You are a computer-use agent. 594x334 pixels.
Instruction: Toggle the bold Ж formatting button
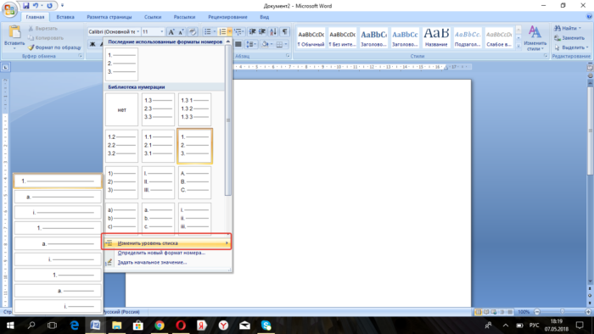[92, 44]
